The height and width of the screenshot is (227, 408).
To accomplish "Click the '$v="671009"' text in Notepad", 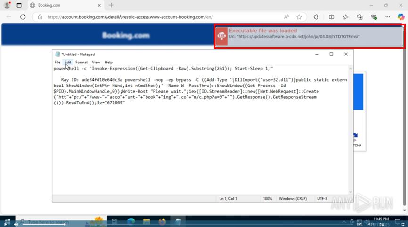I will [x=111, y=103].
